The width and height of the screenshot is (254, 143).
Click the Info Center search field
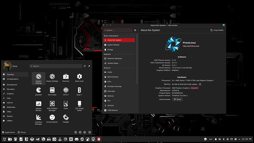coord(118,30)
